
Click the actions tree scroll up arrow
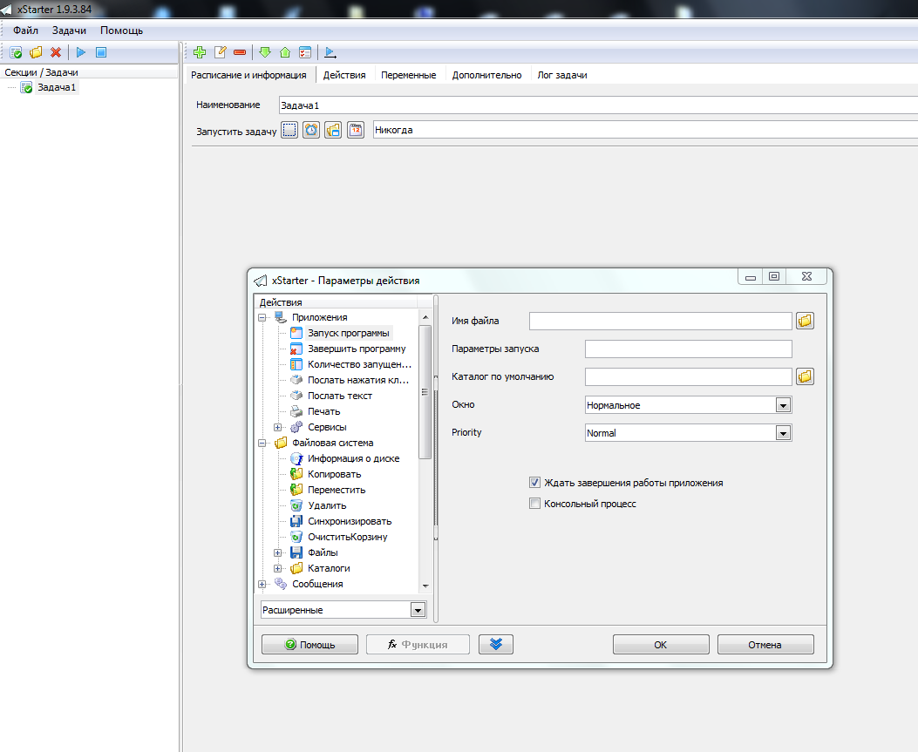pos(425,317)
